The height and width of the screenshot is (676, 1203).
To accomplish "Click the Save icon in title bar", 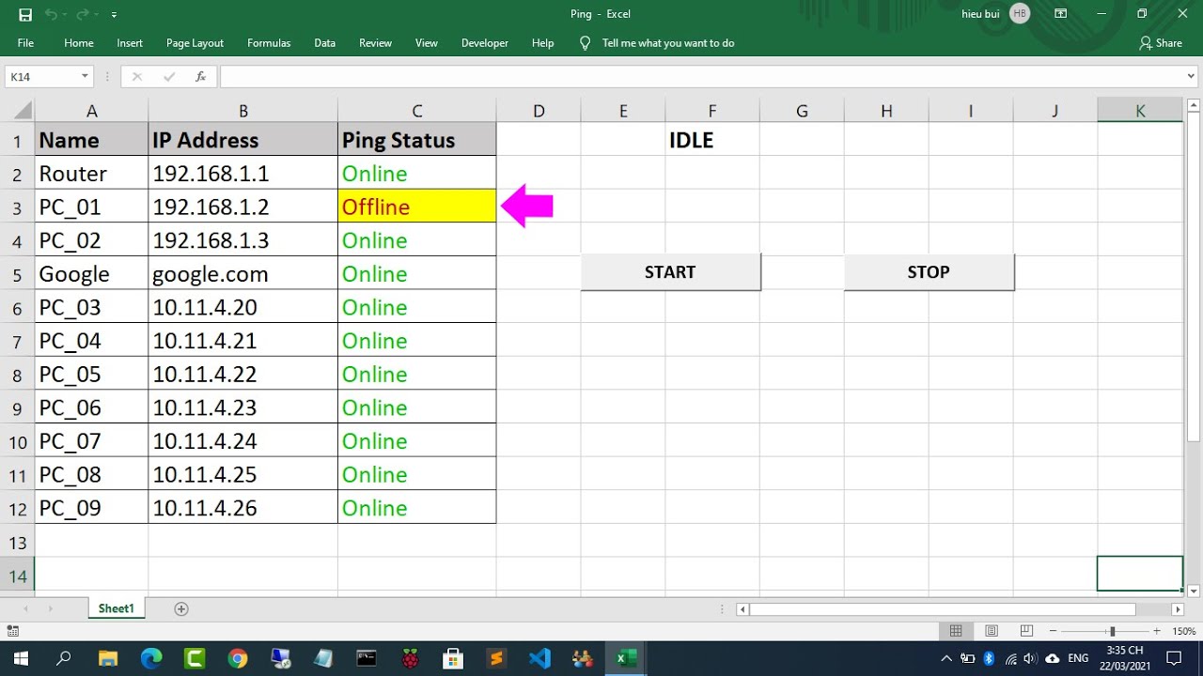I will pyautogui.click(x=25, y=14).
